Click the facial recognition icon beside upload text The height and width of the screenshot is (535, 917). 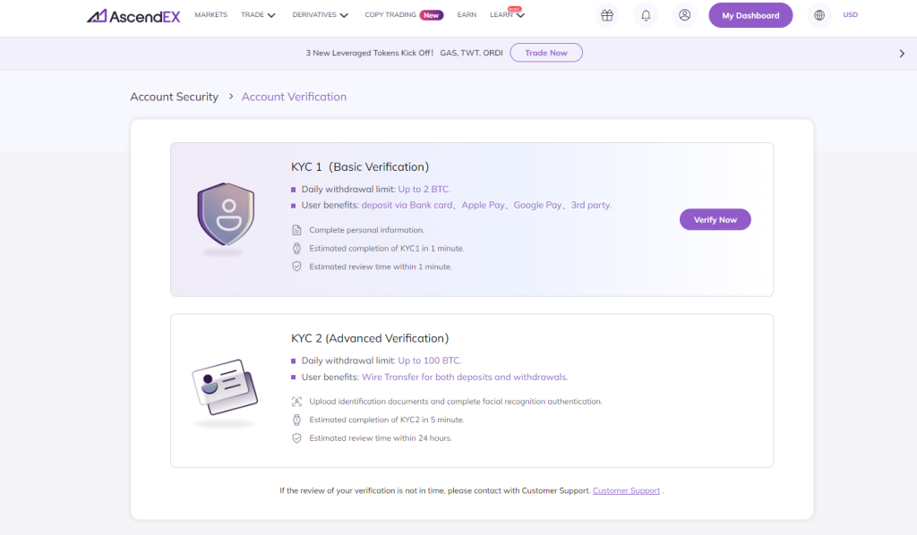point(296,401)
